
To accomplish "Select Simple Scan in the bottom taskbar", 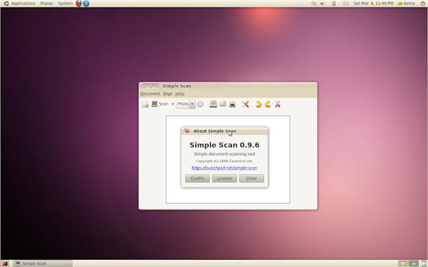I will 43,264.
